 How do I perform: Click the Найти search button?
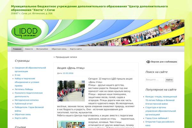[169, 80]
